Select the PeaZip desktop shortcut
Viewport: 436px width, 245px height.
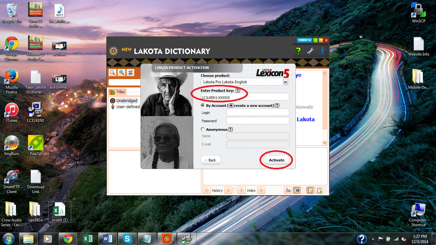tap(36, 145)
